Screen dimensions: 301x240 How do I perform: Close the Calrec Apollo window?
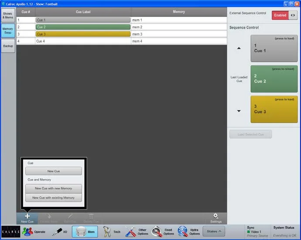tap(297, 3)
